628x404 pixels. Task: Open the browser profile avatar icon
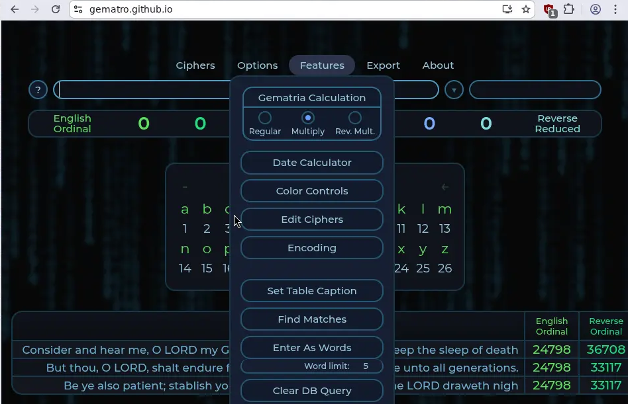click(x=595, y=9)
